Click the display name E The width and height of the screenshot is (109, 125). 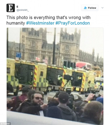17,7
